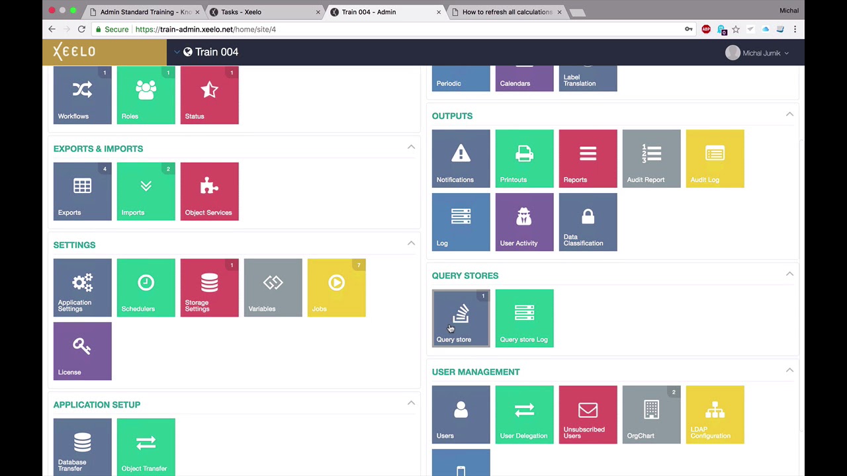The width and height of the screenshot is (847, 476).
Task: Collapse the Application Setup section
Action: point(411,403)
